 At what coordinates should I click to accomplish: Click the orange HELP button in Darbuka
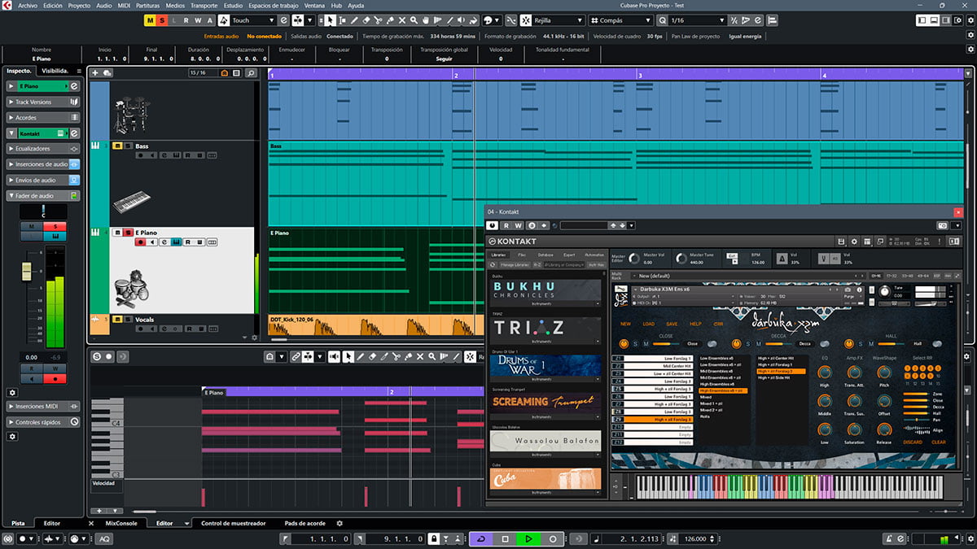[695, 324]
